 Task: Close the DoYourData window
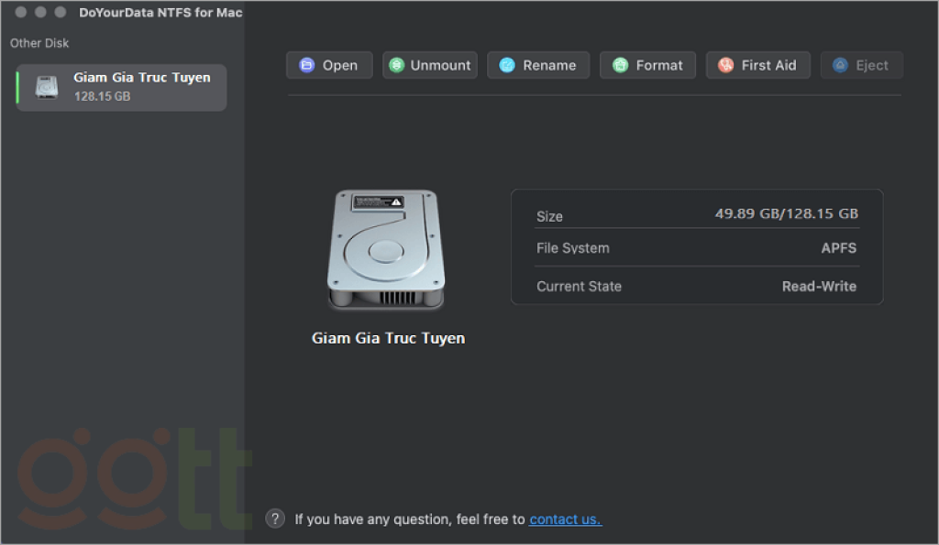[20, 13]
